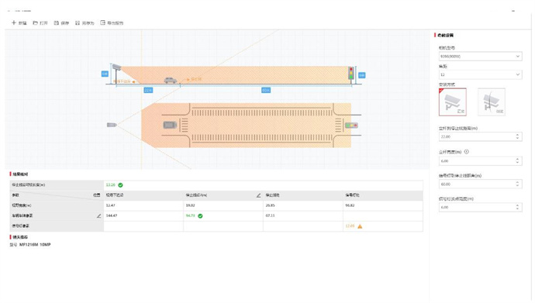Viewport: 535px width, 303px height.
Task: Click the traffic light in the top-view diagram
Action: click(351, 126)
